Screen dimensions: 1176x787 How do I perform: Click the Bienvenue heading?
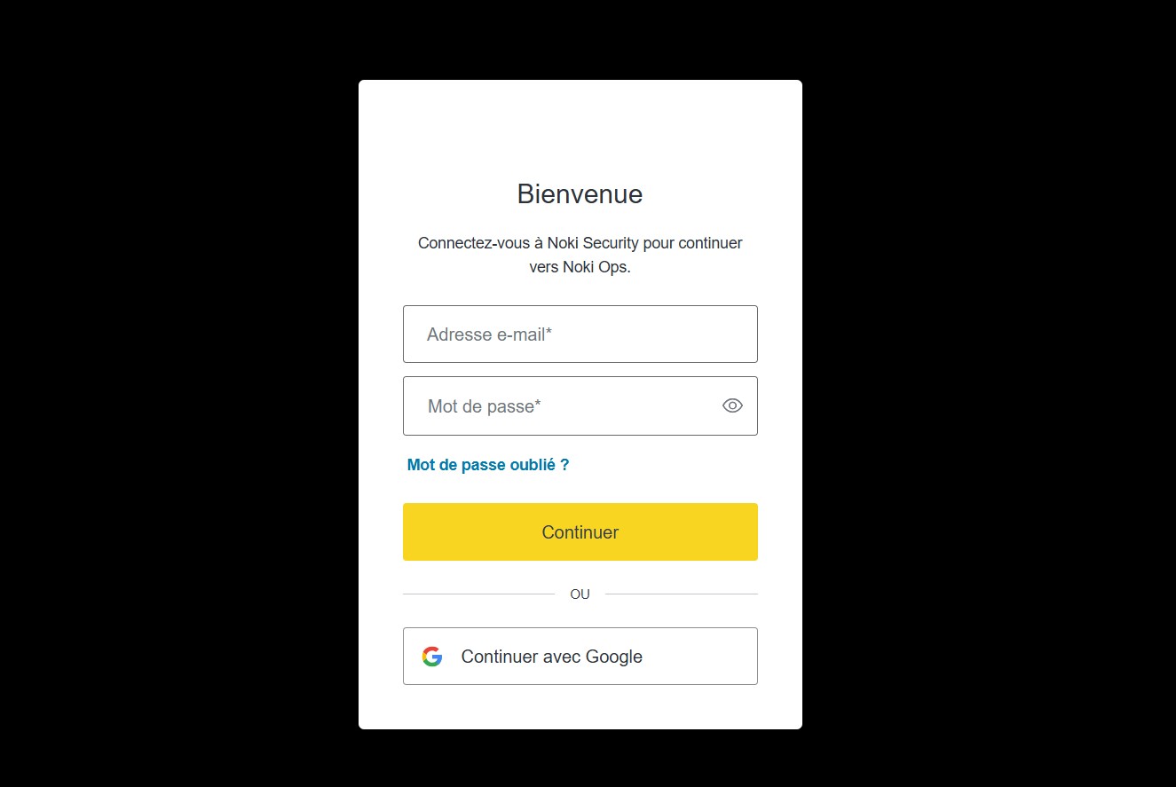point(580,194)
